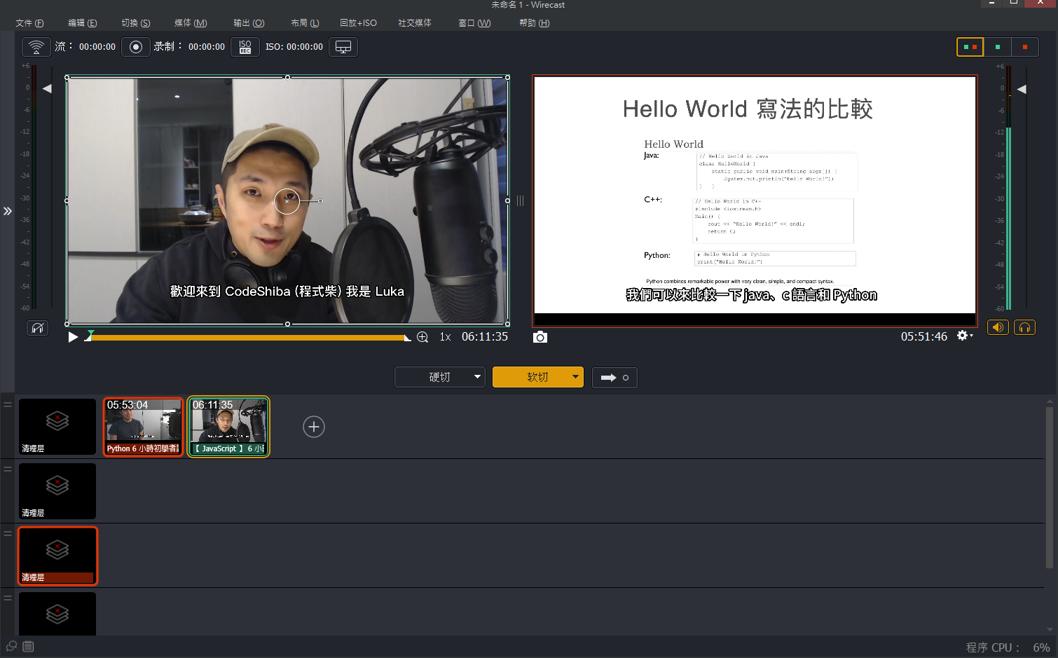Open the 社交媒体 menu
This screenshot has width=1058, height=658.
[414, 23]
